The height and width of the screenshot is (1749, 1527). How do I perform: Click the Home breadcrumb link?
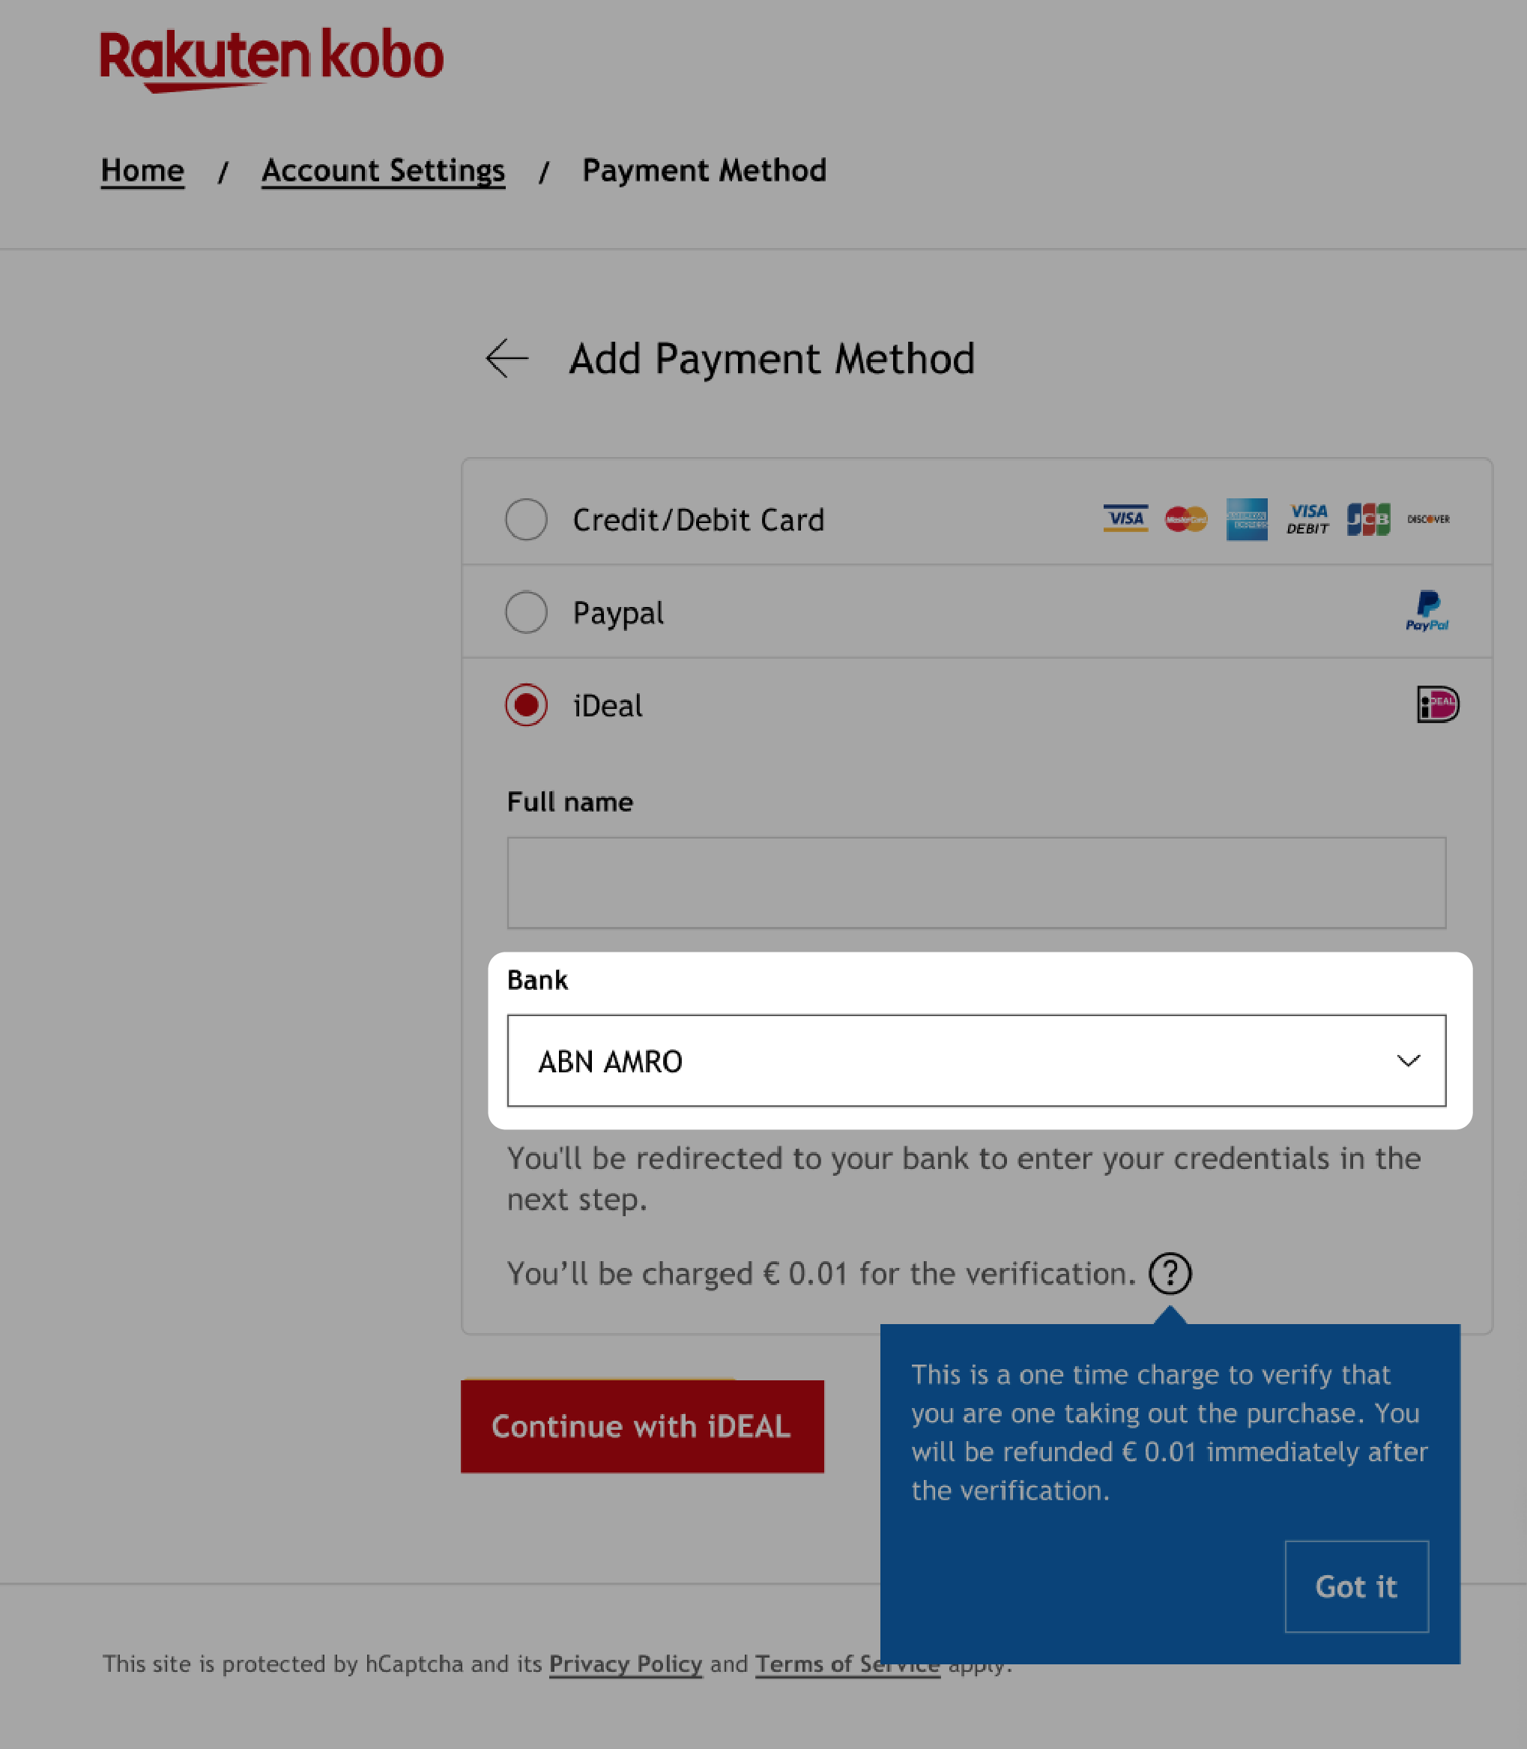click(x=143, y=169)
